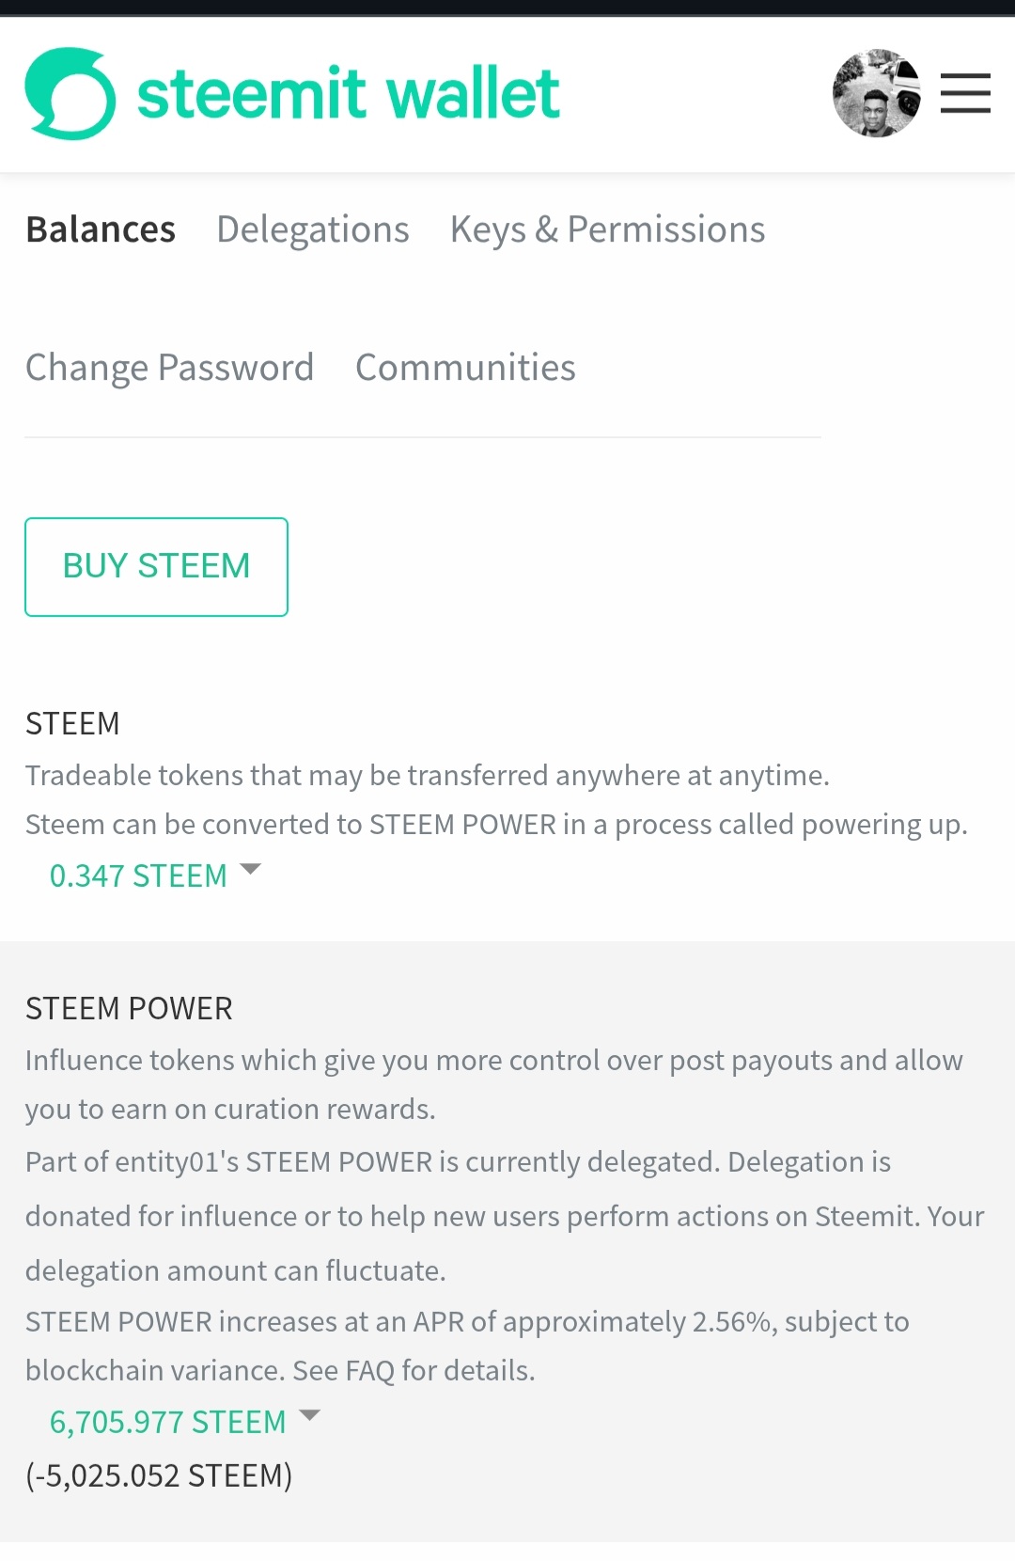1015x1561 pixels.
Task: Click the 6,705.977 STEEM power amount
Action: 167,1422
